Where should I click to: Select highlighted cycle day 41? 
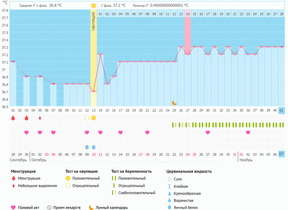[x=282, y=110]
